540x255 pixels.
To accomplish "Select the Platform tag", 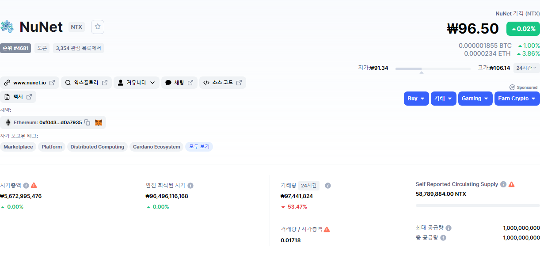I will (x=52, y=147).
